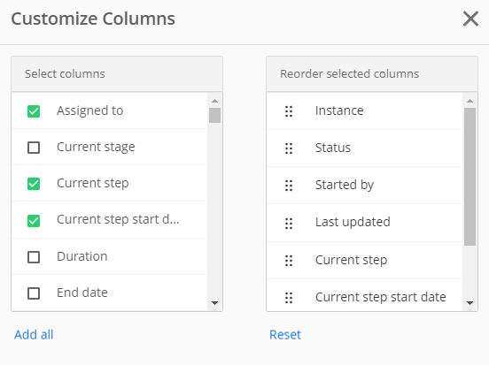Viewport: 489px width, 365px height.
Task: Check the End date checkbox
Action: (34, 293)
